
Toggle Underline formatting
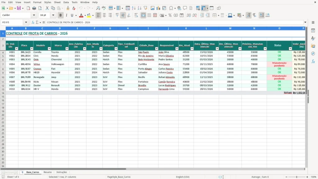[72, 15]
